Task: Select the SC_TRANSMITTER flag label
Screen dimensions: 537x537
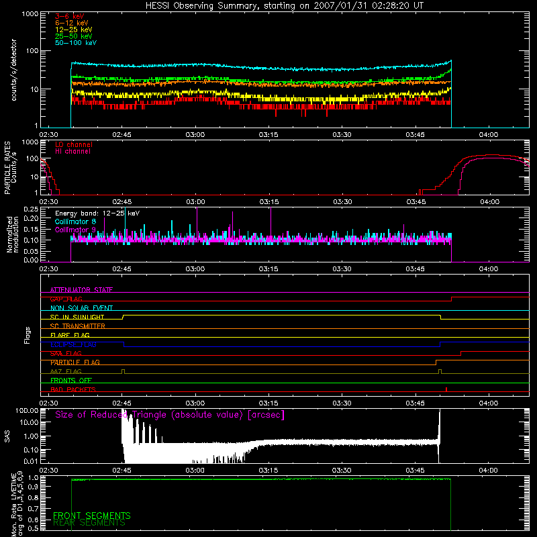Action: (x=78, y=326)
